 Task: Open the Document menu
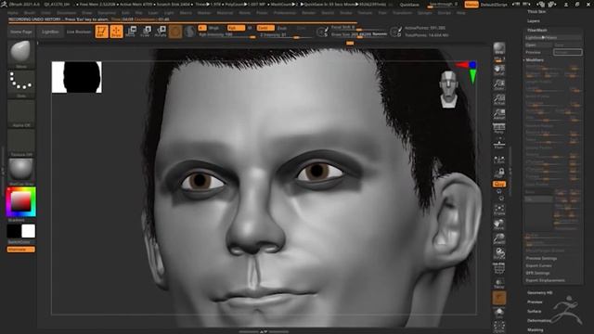pos(66,13)
